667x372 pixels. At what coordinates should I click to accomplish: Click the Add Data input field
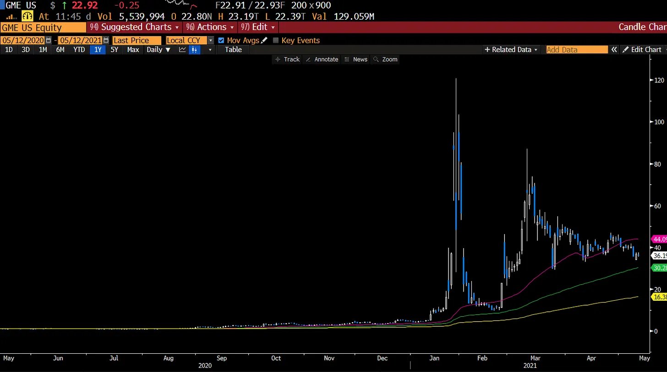coord(577,49)
